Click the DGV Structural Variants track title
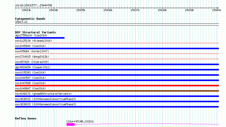The image size is (226, 127). [x=36, y=32]
